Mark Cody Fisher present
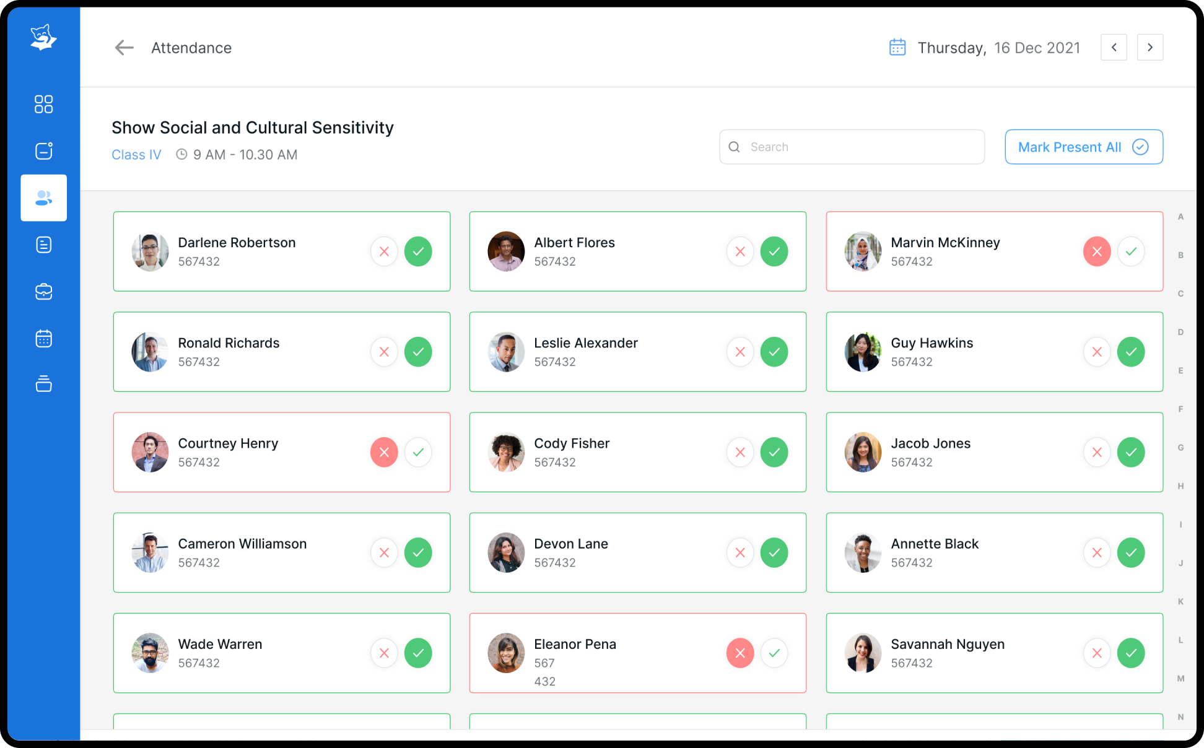The height and width of the screenshot is (748, 1204). (774, 452)
